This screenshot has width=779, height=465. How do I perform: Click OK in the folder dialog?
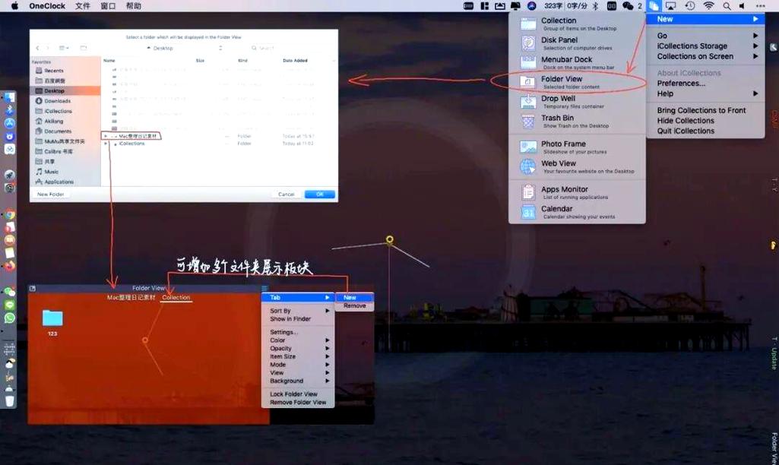tap(319, 195)
